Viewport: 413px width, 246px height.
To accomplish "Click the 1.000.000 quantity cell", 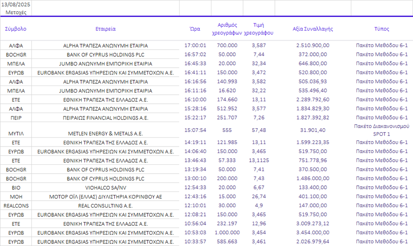I will pos(227,232).
